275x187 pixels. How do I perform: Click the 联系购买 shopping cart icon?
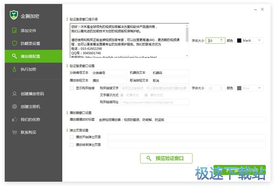click(x=14, y=132)
